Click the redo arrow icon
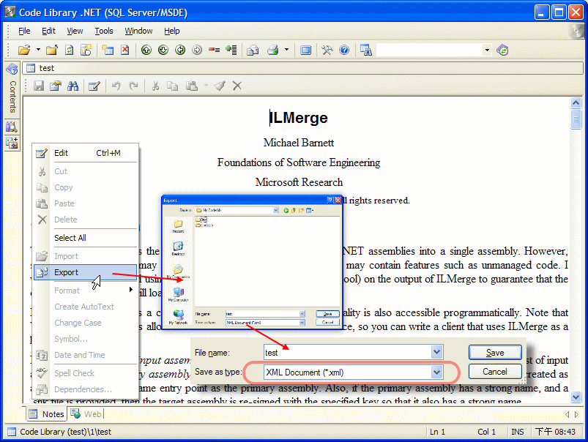 point(133,86)
